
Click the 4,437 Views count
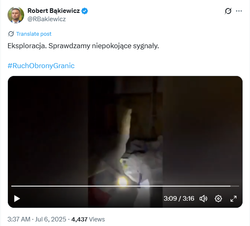tap(88, 219)
